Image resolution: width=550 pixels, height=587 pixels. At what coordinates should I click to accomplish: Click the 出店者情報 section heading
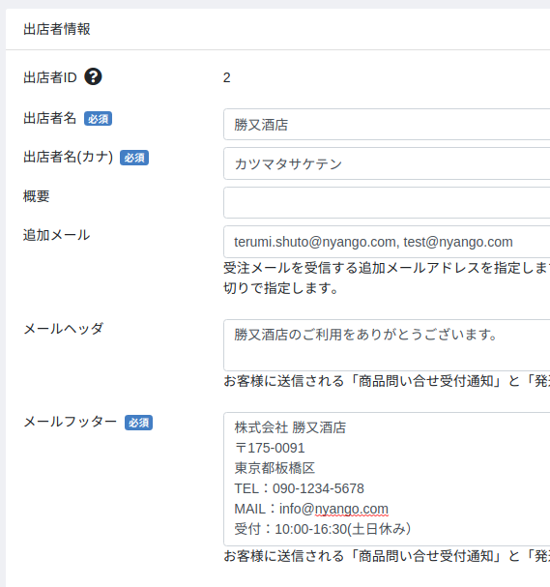point(57,29)
